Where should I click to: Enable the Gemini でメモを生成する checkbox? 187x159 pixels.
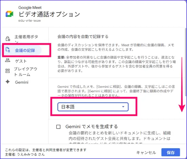click(x=58, y=127)
